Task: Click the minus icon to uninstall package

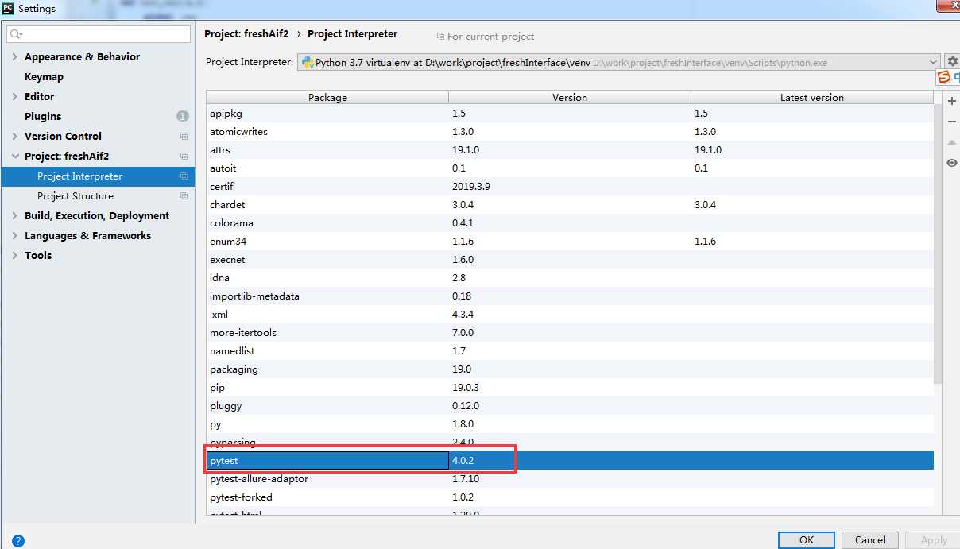Action: [x=951, y=122]
